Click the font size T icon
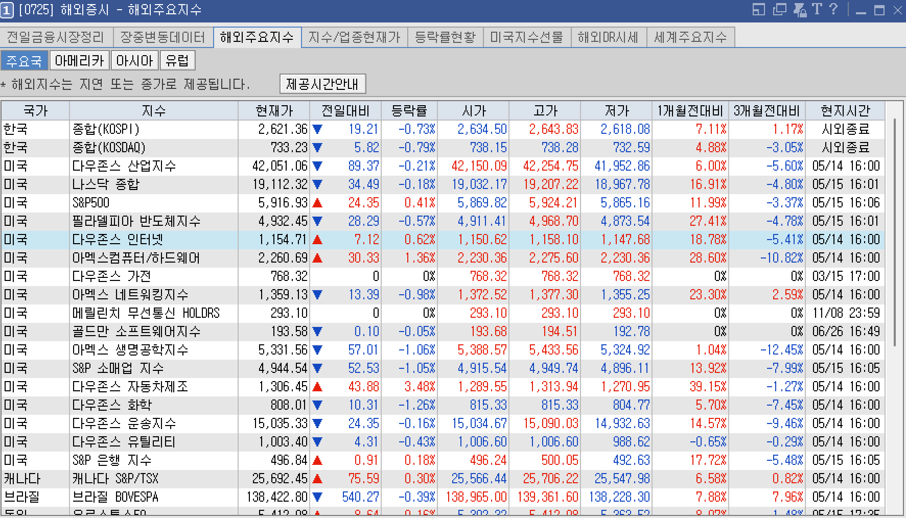The width and height of the screenshot is (906, 518). pyautogui.click(x=818, y=9)
